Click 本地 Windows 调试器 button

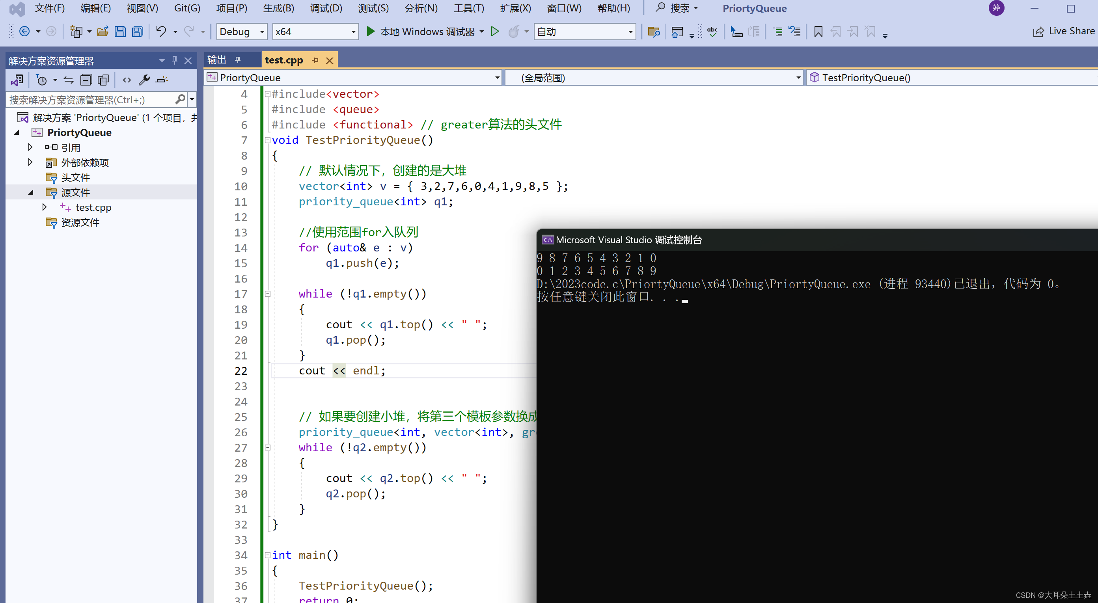(427, 32)
